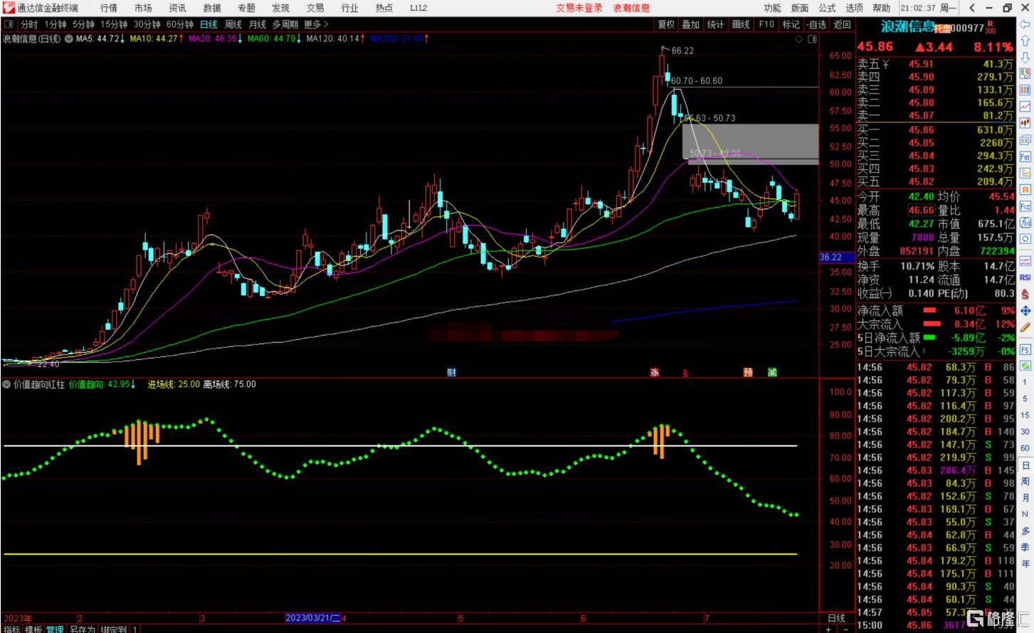Open the 版面 layout menu
This screenshot has width=1034, height=633.
(x=799, y=8)
